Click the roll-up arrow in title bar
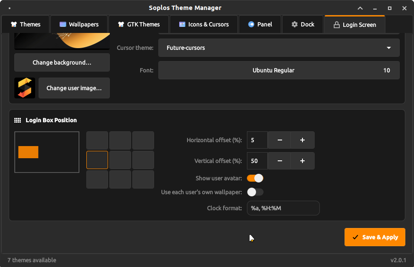414x267 pixels. pyautogui.click(x=360, y=8)
